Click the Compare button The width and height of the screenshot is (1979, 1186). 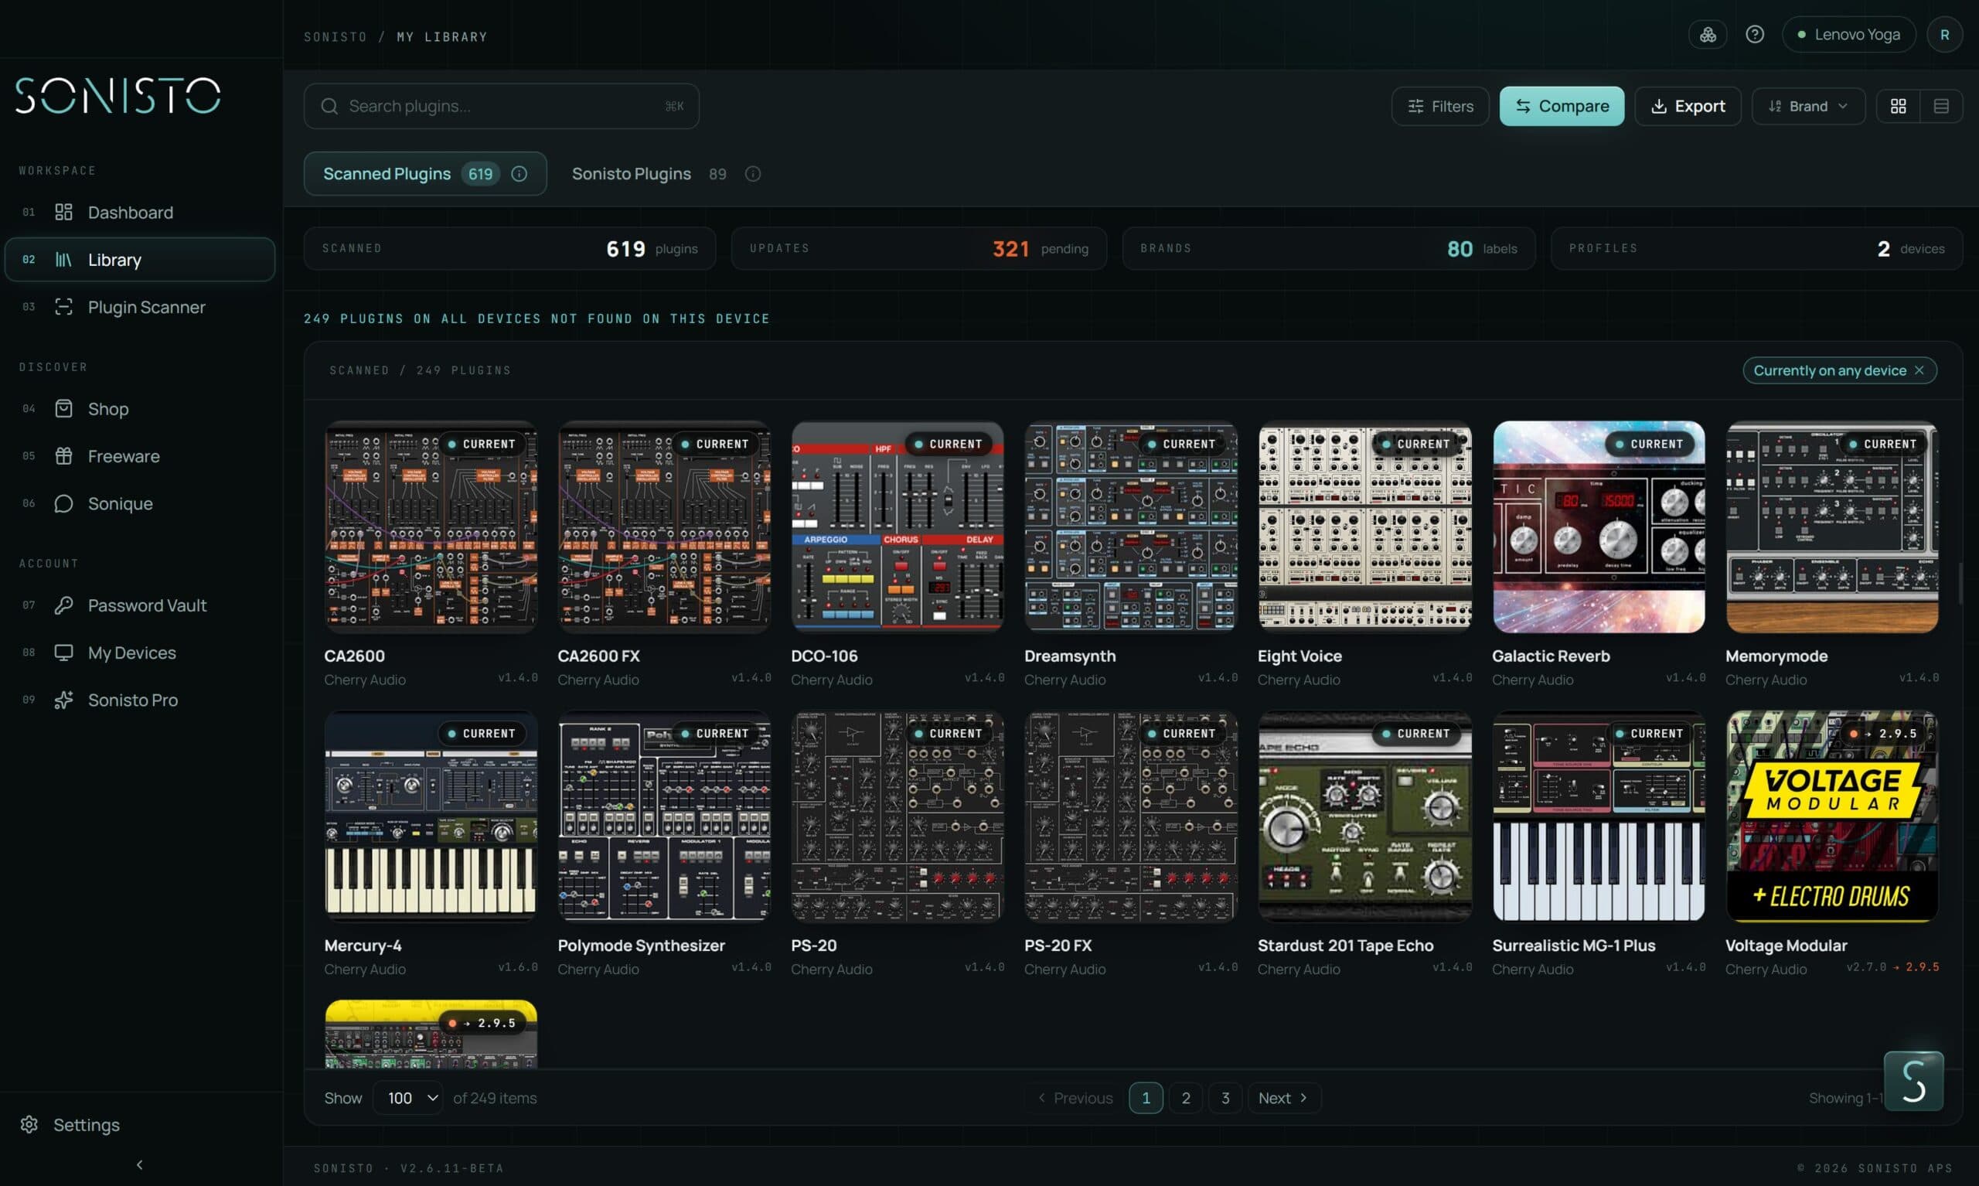[1561, 106]
